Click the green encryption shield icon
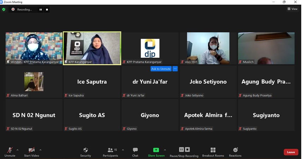303x159 pixels. pyautogui.click(x=4, y=9)
